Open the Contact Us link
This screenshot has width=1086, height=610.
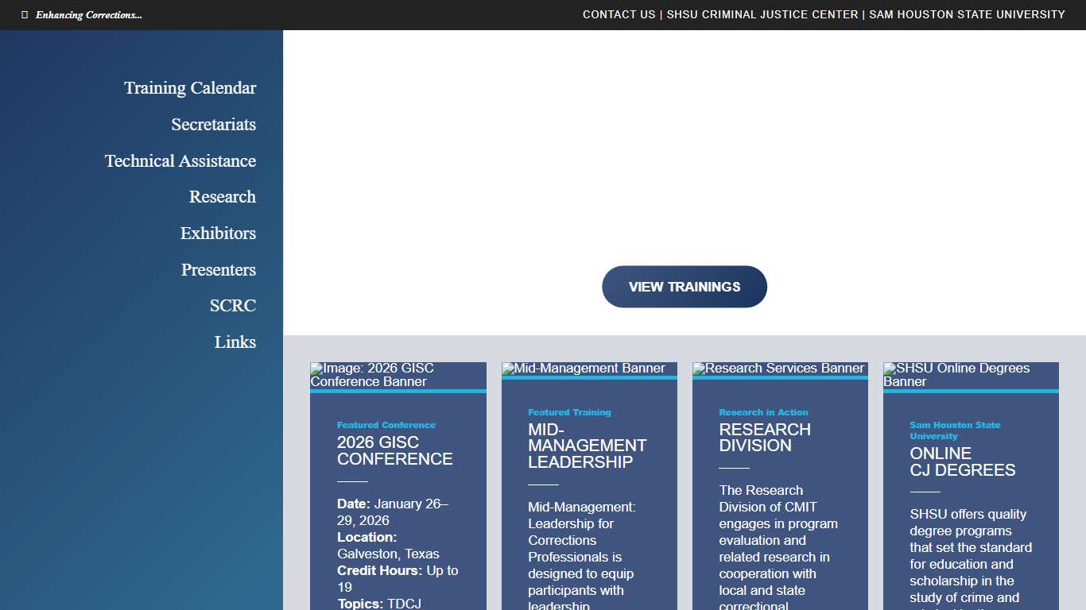point(619,14)
